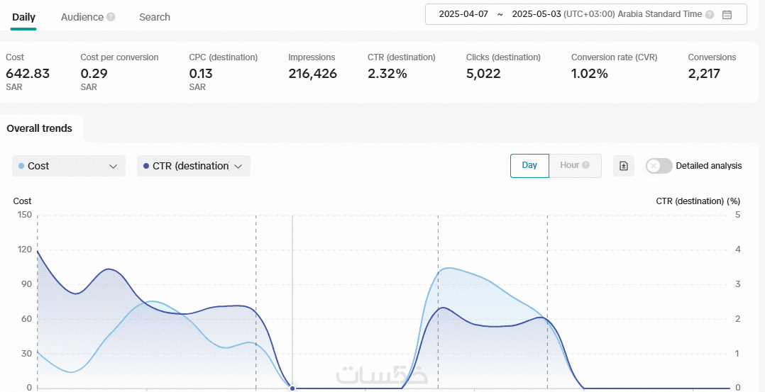Click the data point marker on chart baseline
765x392 pixels.
click(292, 388)
